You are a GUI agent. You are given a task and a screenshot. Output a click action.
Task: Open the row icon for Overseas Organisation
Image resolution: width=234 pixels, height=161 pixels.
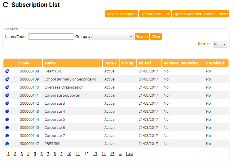click(x=7, y=87)
